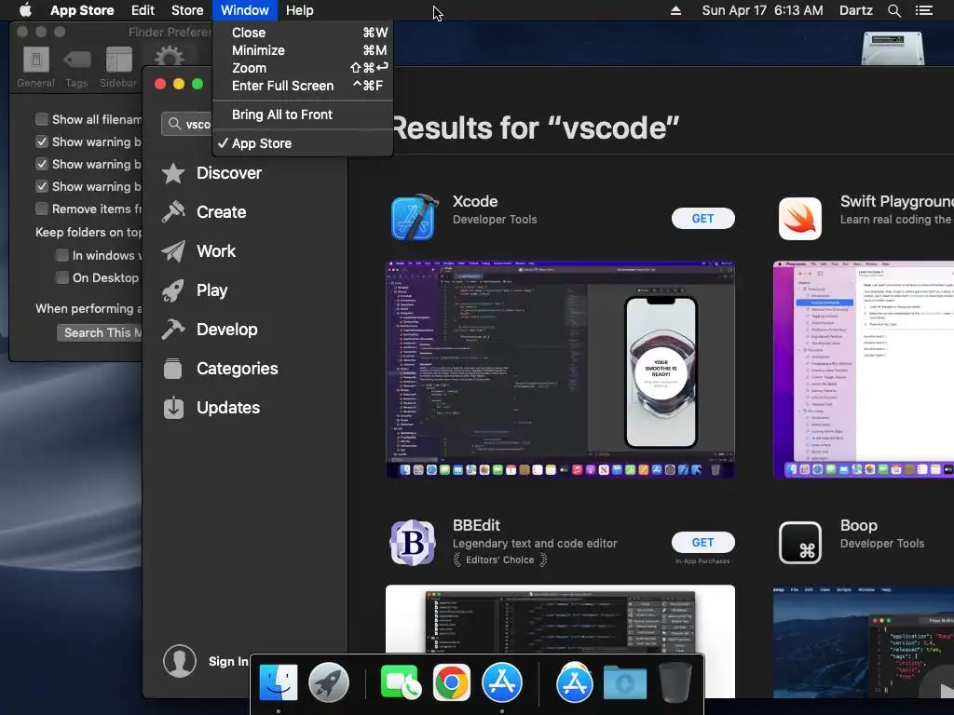Click the Editors' Choice badge on BBEdit
This screenshot has width=954, height=715.
coord(499,560)
